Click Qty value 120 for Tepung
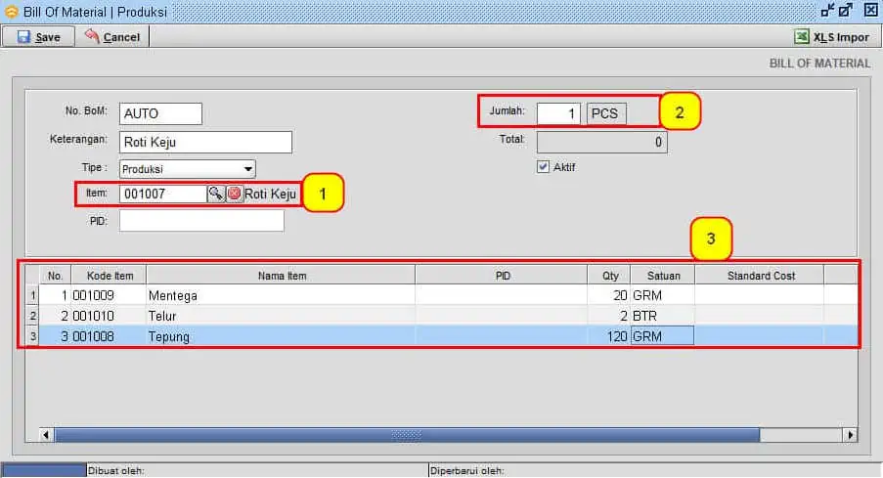The image size is (883, 478). click(609, 336)
